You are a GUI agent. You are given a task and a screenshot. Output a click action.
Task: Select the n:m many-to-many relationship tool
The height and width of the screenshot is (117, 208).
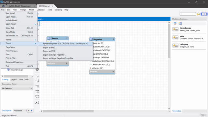click(x=37, y=96)
